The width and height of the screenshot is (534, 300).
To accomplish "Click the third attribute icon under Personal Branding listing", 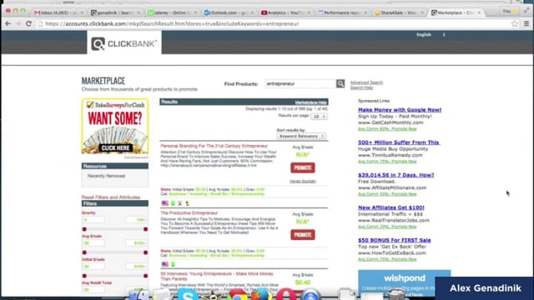I will (x=180, y=203).
